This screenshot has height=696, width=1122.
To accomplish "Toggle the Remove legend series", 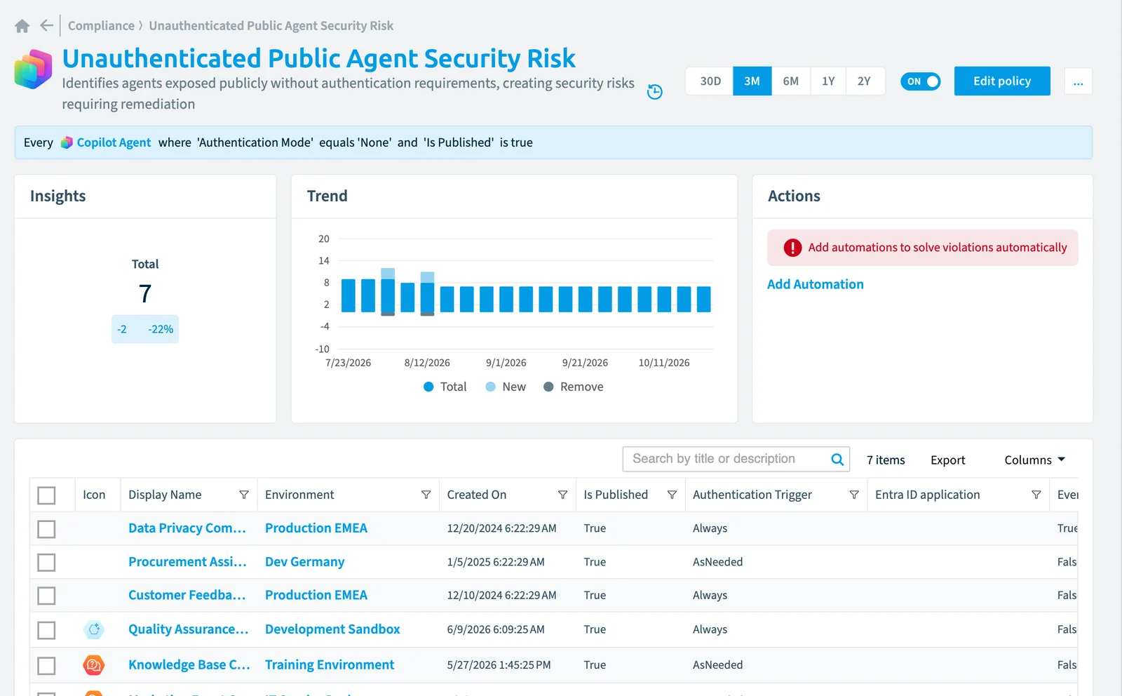I will pos(574,387).
